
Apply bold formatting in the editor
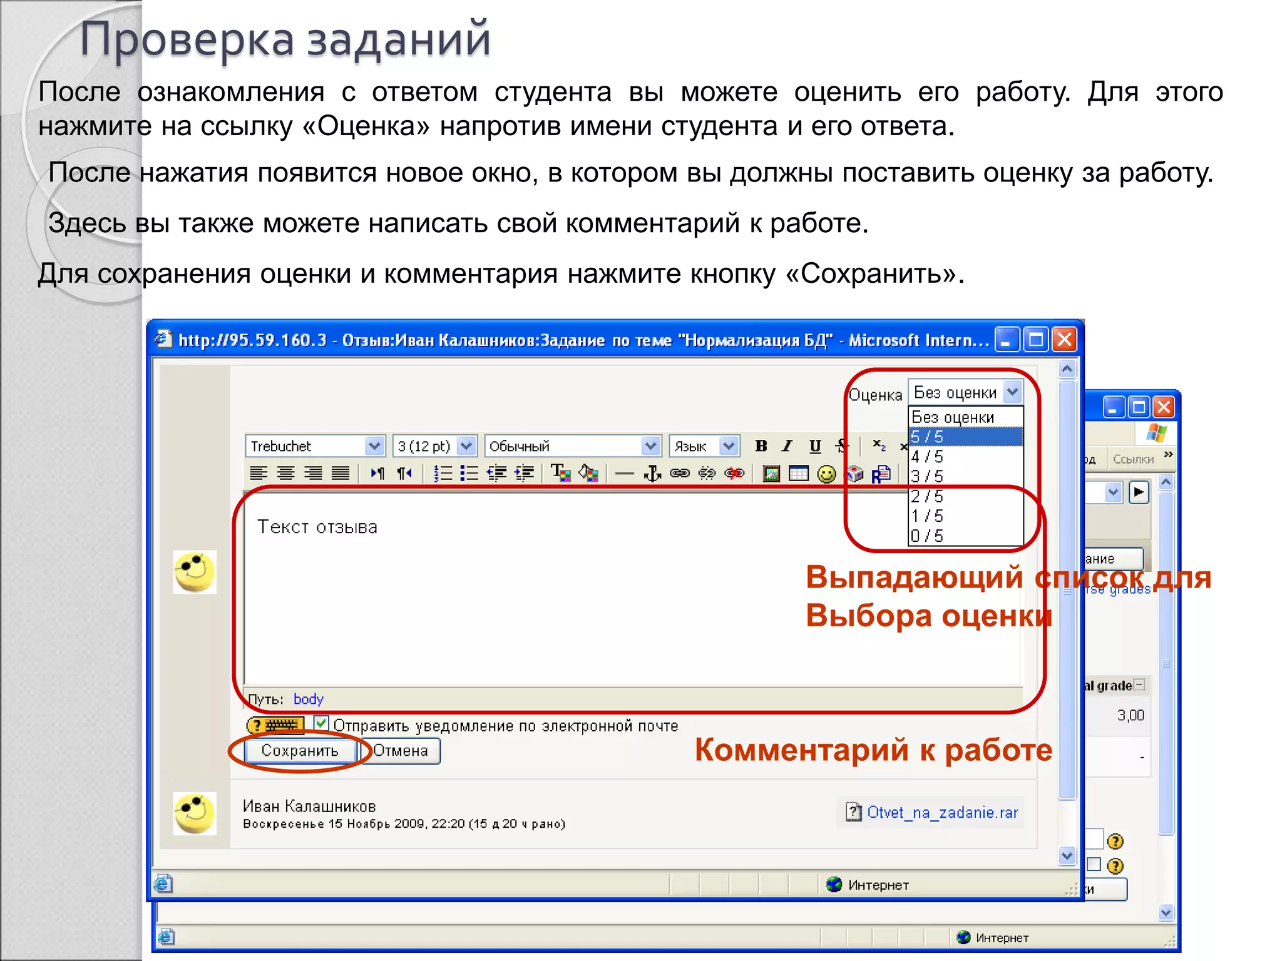(761, 446)
